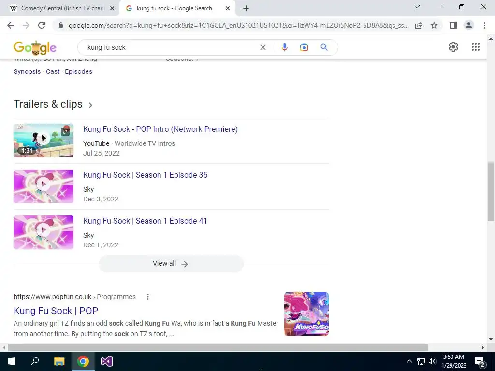Click the View all button
Screen dimensions: 495x371
171,263
